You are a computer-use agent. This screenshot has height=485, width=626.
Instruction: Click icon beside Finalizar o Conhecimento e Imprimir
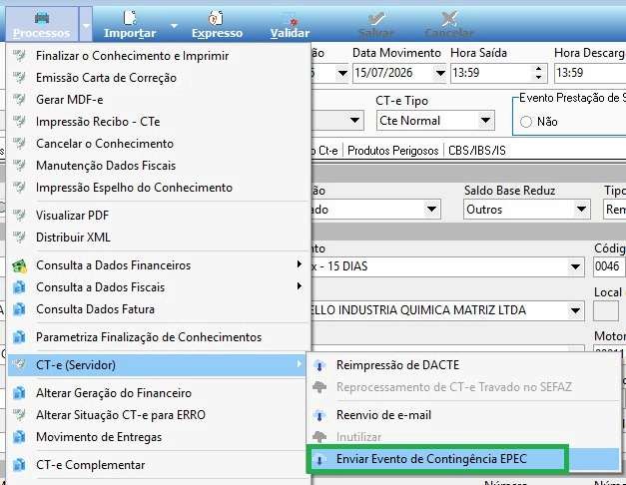click(19, 55)
